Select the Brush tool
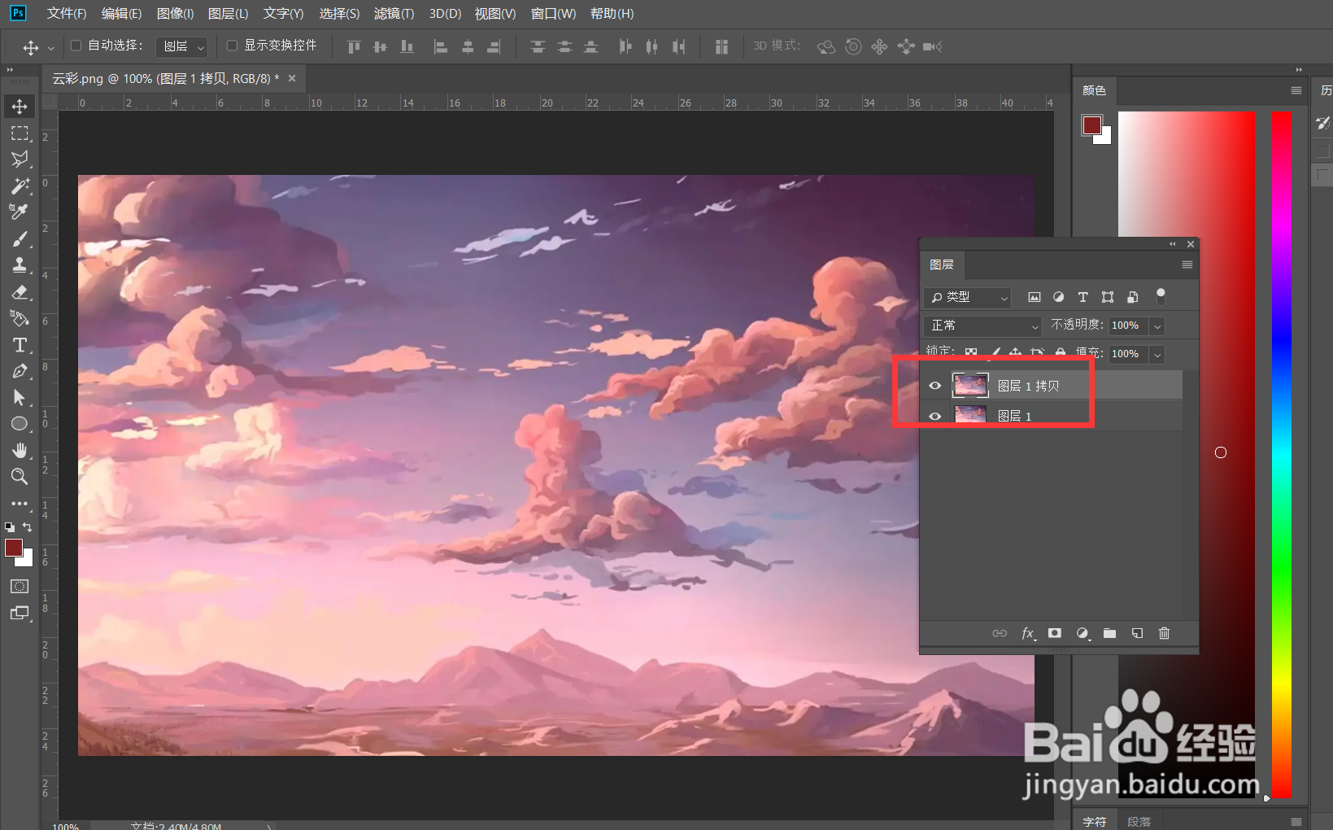1333x830 pixels. (20, 239)
